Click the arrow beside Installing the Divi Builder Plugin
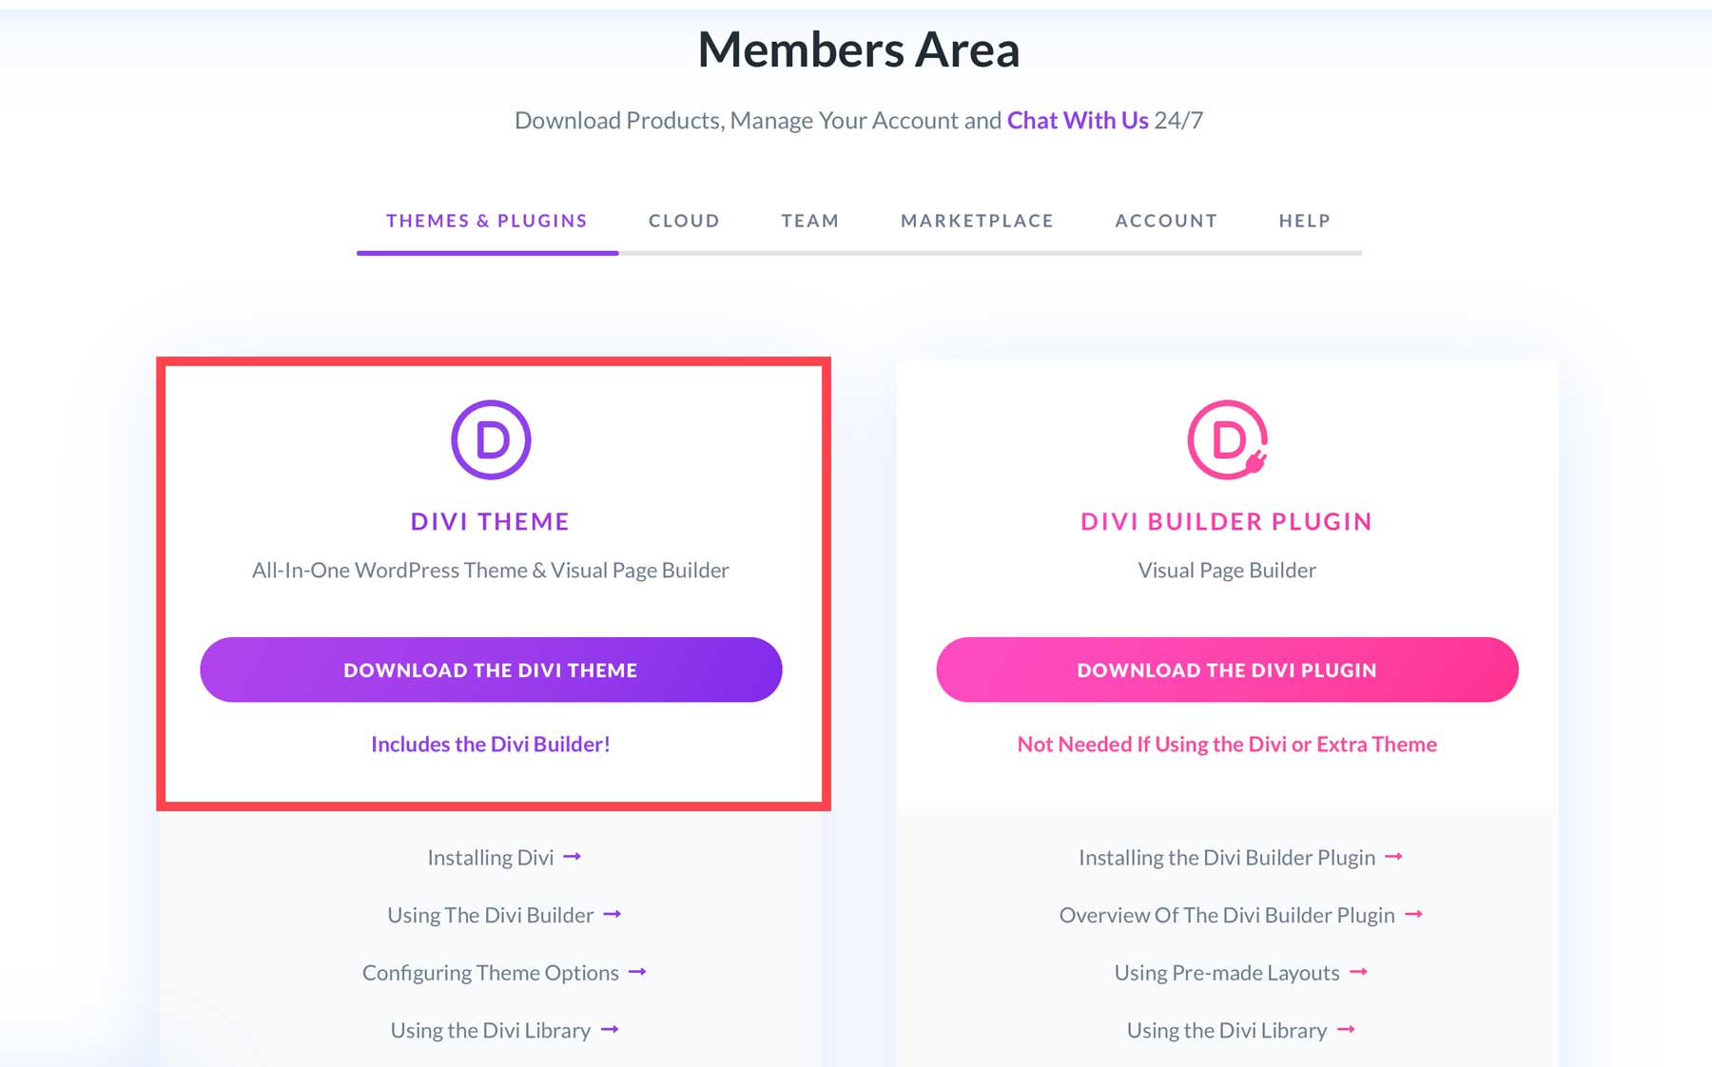Screen dimensions: 1712x1067 pyautogui.click(x=1393, y=857)
